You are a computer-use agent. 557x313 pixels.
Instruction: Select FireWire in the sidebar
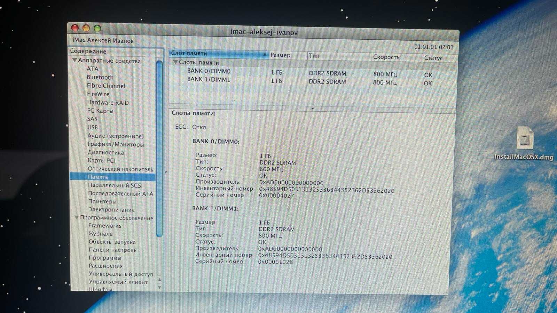point(98,94)
